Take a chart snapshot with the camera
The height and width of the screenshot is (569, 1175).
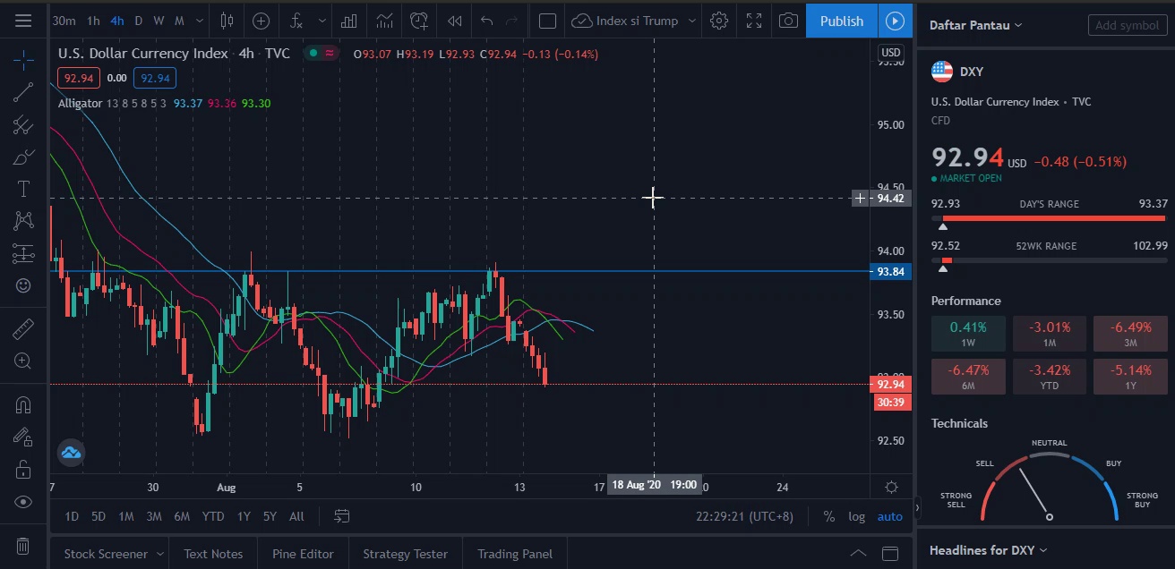click(788, 21)
